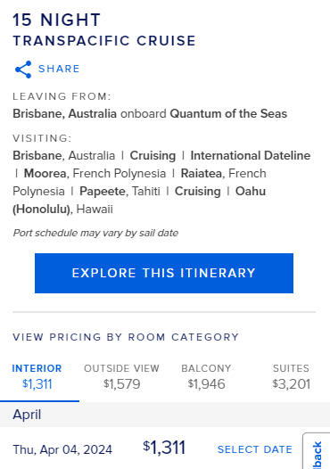Click the $1,311 sailing price
The image size is (330, 469).
tap(164, 448)
